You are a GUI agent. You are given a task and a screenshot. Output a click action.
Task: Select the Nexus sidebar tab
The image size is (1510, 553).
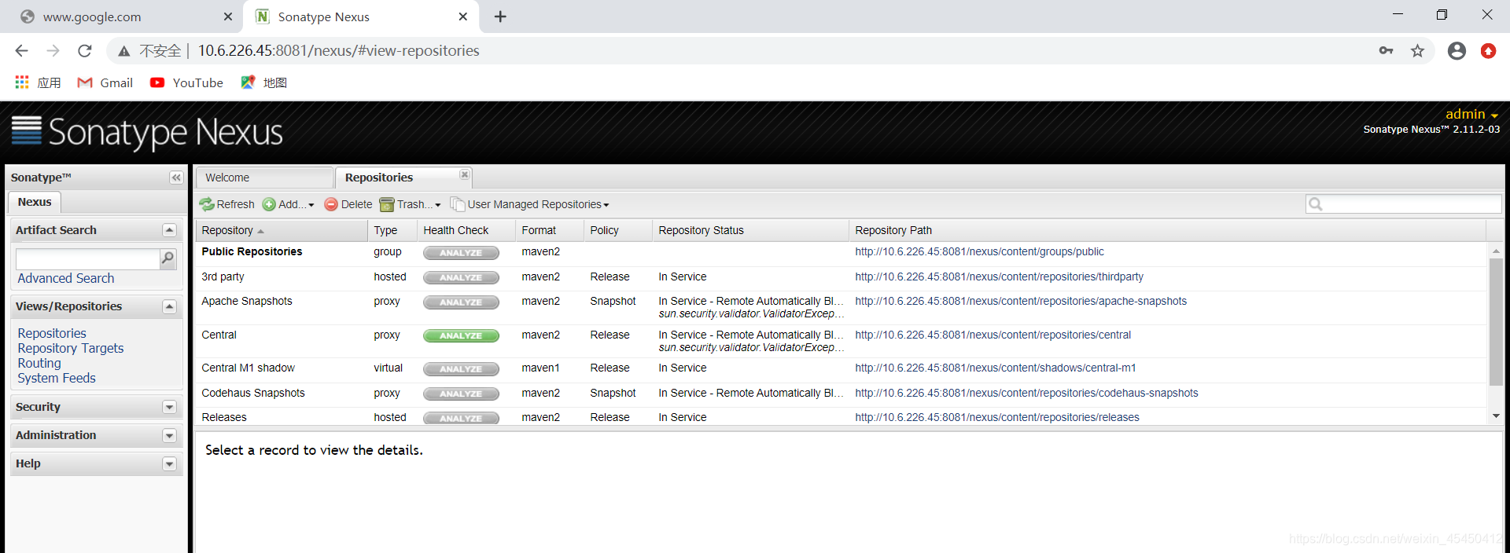(35, 202)
